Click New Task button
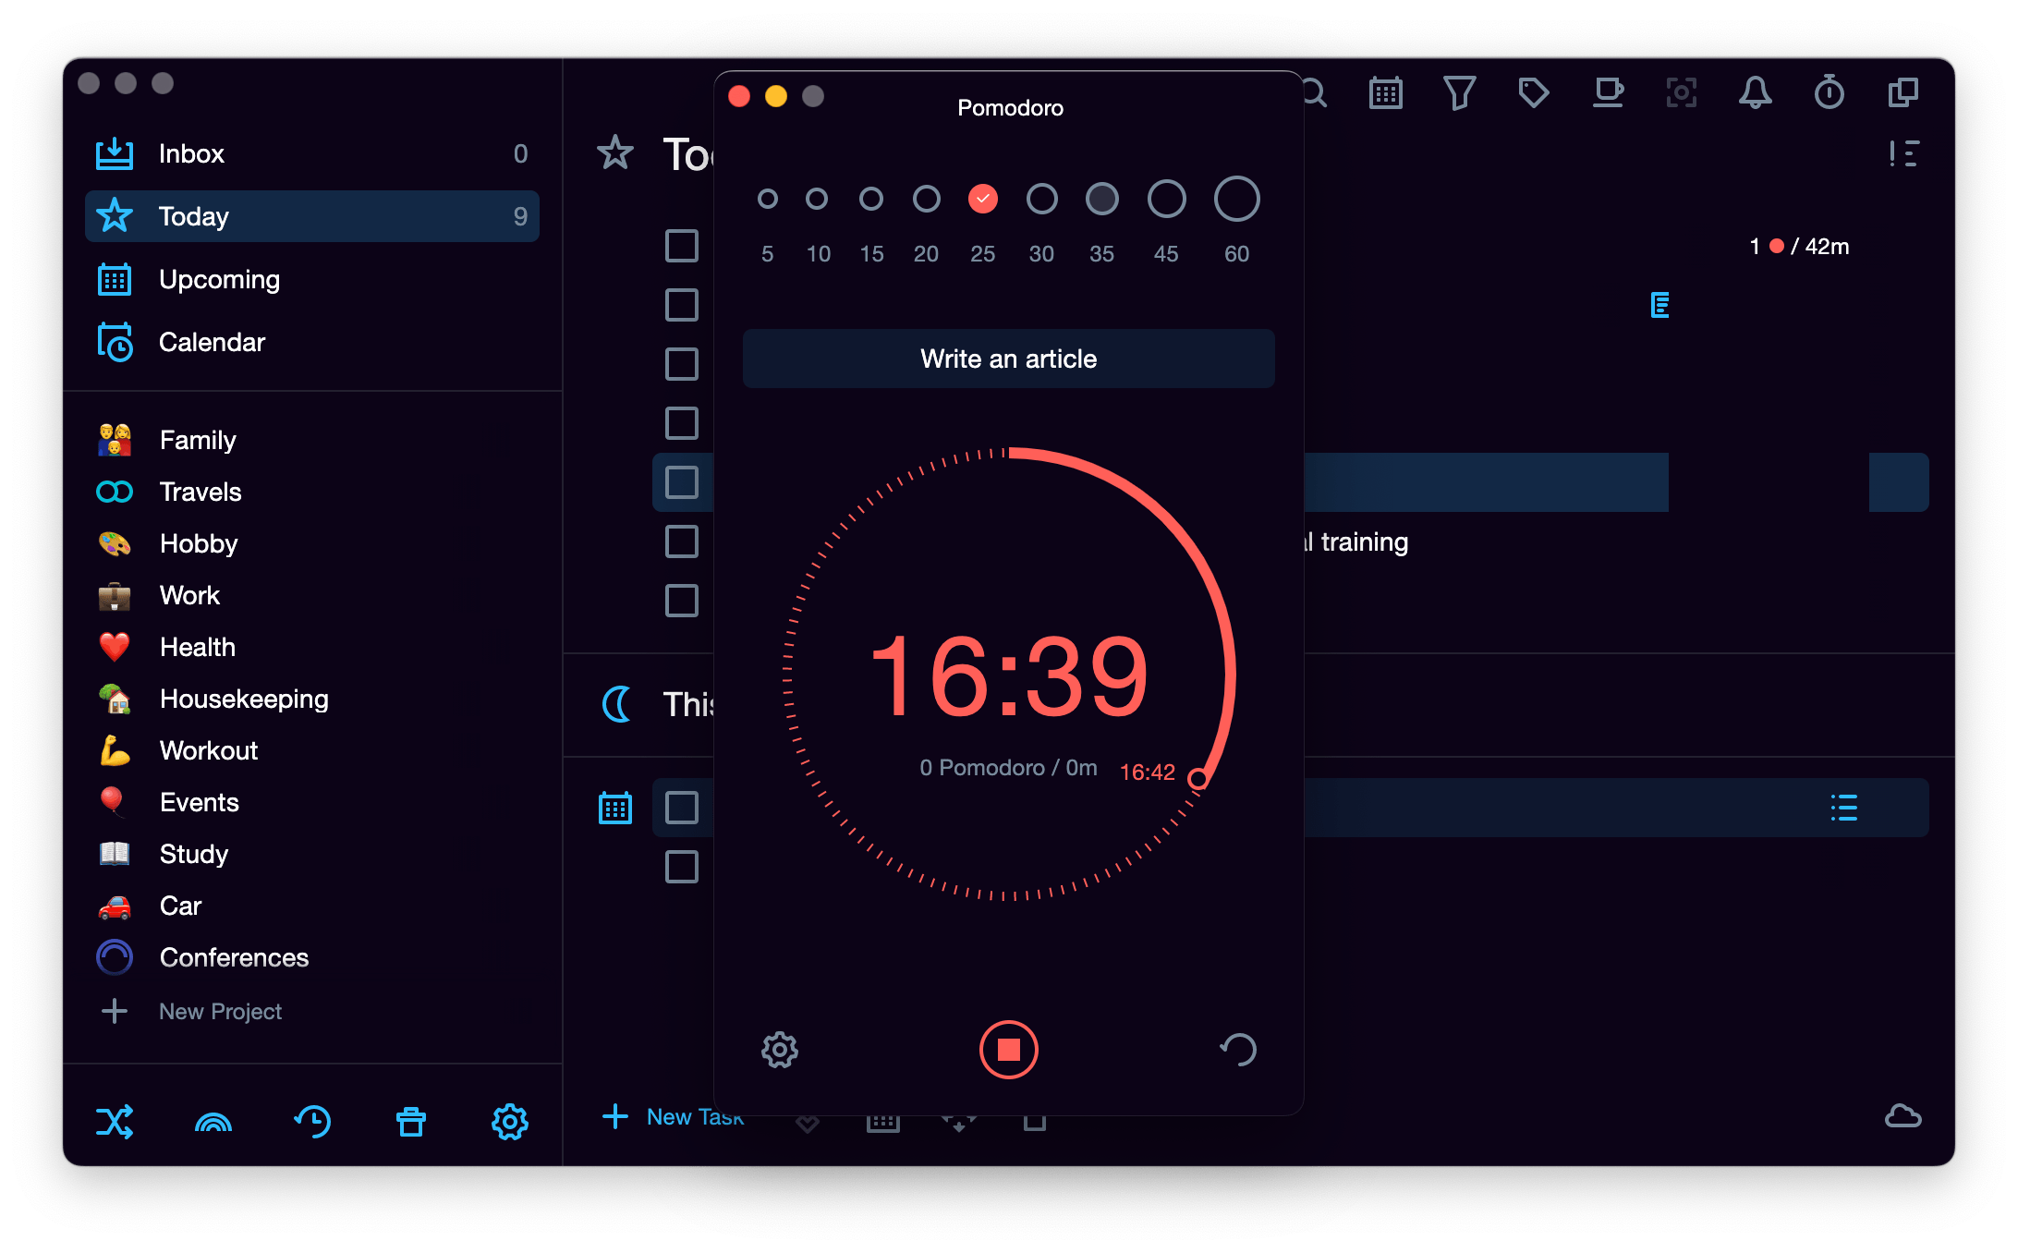 coord(673,1117)
